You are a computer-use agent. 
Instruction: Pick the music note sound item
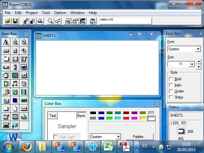click(x=15, y=84)
